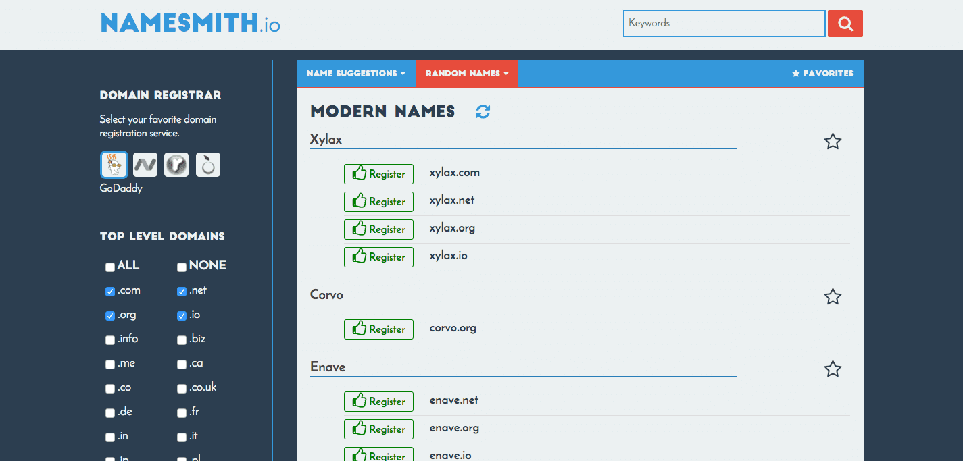Register xylax.net
The width and height of the screenshot is (963, 461).
coord(378,202)
